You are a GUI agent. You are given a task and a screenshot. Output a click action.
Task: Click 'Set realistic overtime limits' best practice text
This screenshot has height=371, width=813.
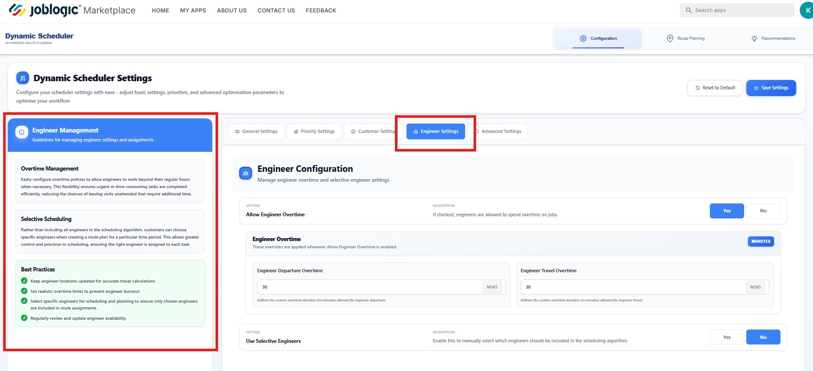[x=85, y=291]
